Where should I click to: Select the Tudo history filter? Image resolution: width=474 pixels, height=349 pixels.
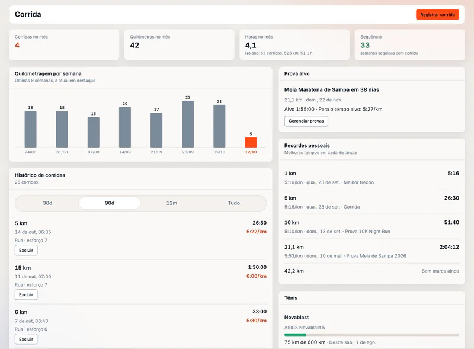[x=233, y=203]
